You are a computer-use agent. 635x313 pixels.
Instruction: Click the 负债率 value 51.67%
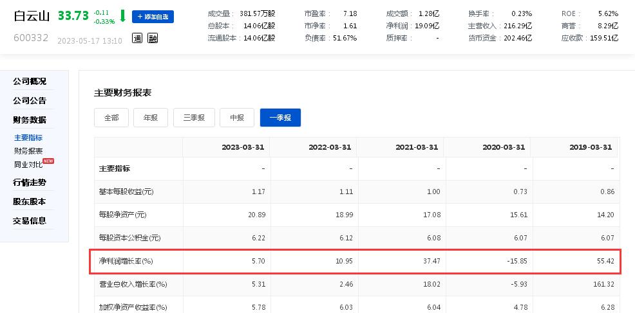[x=345, y=39]
